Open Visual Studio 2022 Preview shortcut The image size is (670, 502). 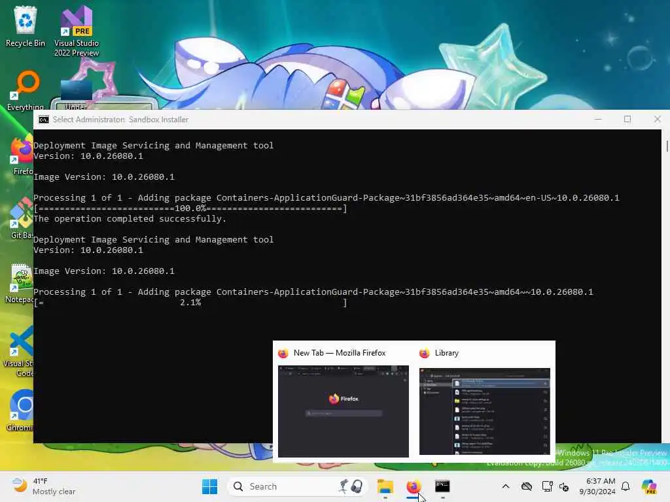77,31
